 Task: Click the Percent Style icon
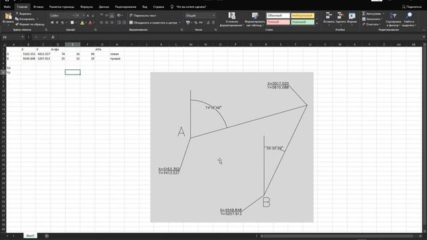coord(195,23)
